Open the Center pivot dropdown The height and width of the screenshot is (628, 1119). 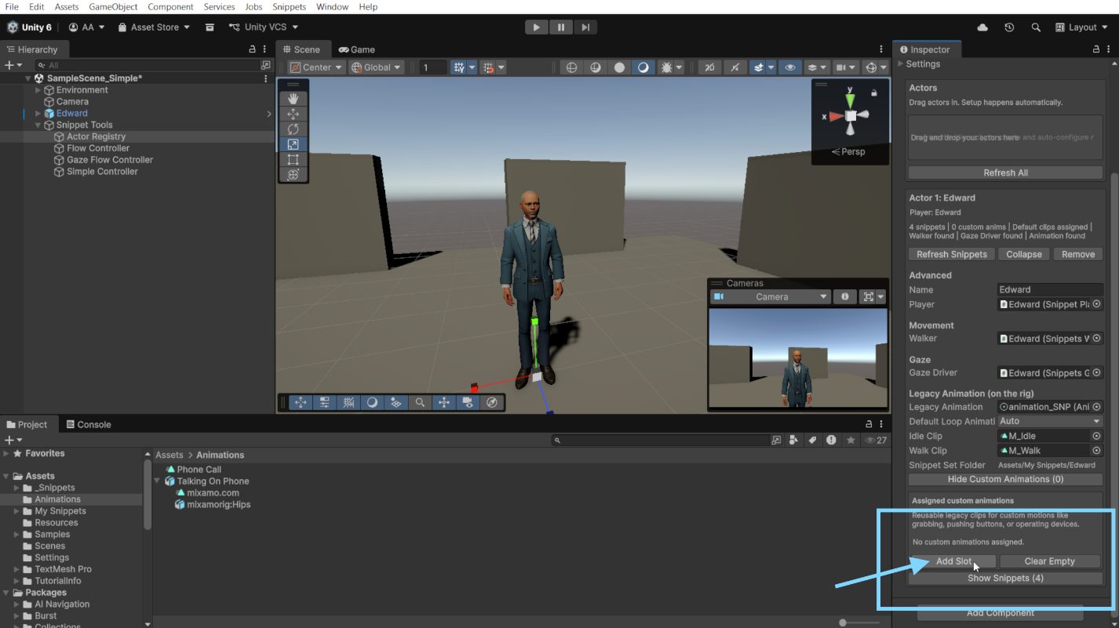pos(317,67)
